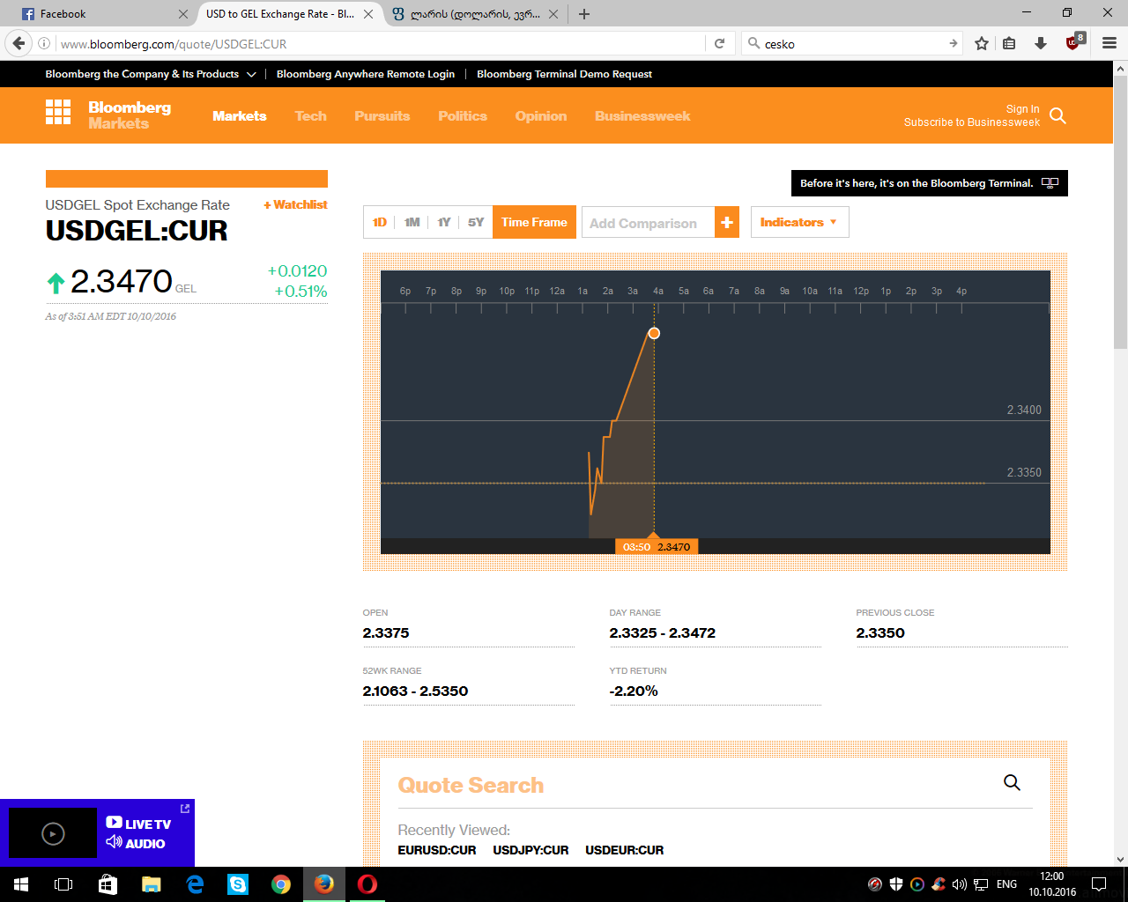The height and width of the screenshot is (902, 1128).
Task: Click the orange plus add-comparison button
Action: pos(727,223)
